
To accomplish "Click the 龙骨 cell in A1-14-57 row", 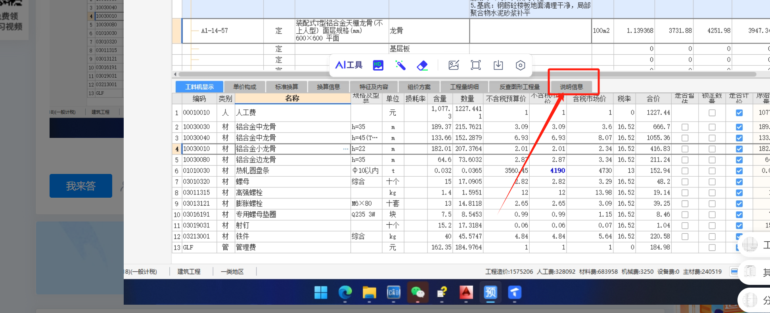I will 429,31.
